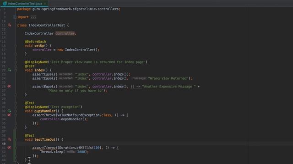Collapse the index() method fold marker
This screenshot has width=293, height=164.
click(x=16, y=70)
